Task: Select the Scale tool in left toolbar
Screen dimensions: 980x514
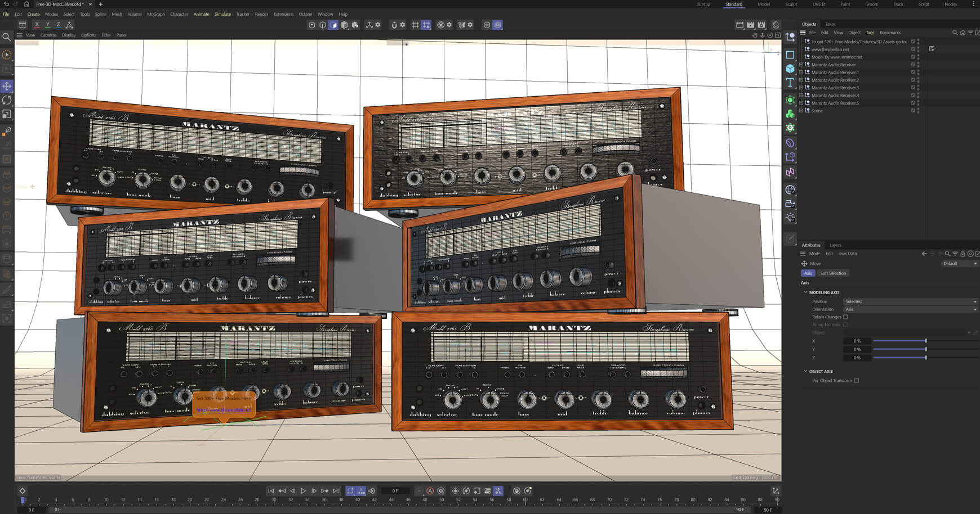Action: [x=7, y=114]
